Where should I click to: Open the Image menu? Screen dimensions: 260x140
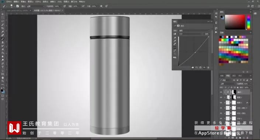(23, 1)
